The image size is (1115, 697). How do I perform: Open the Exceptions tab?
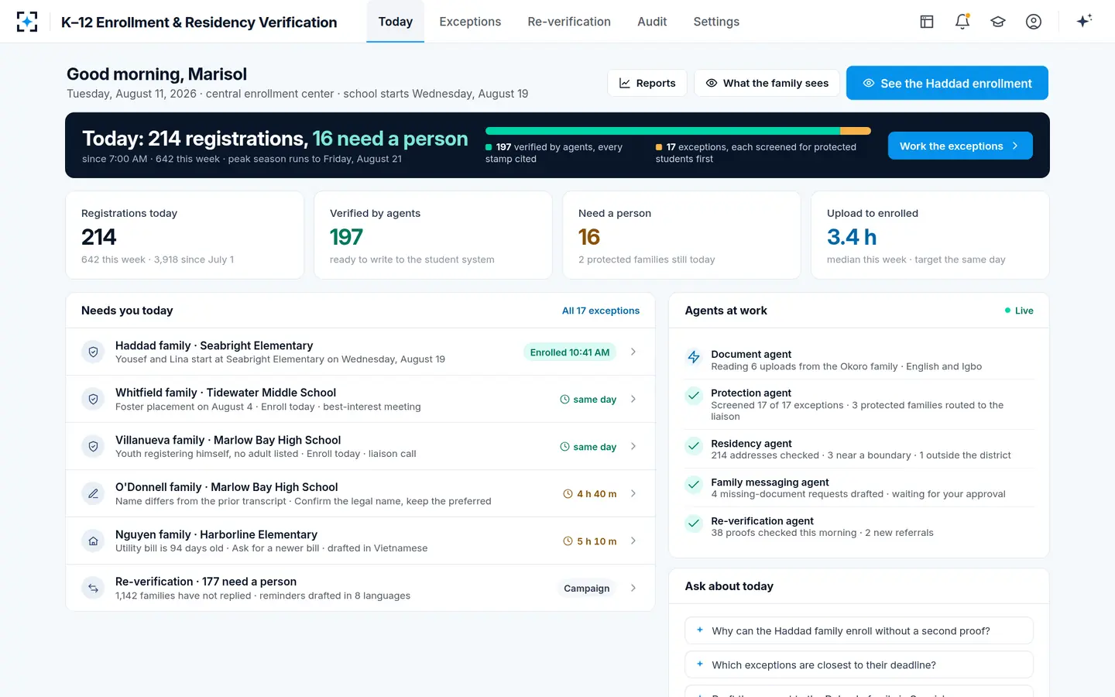point(470,22)
